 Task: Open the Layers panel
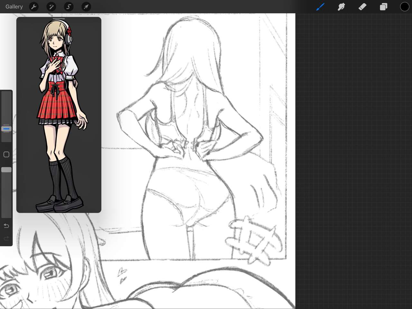(383, 6)
